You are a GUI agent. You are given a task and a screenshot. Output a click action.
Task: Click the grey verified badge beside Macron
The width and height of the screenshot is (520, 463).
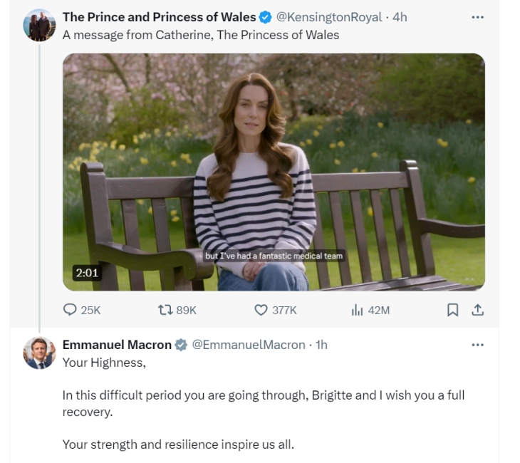click(182, 345)
